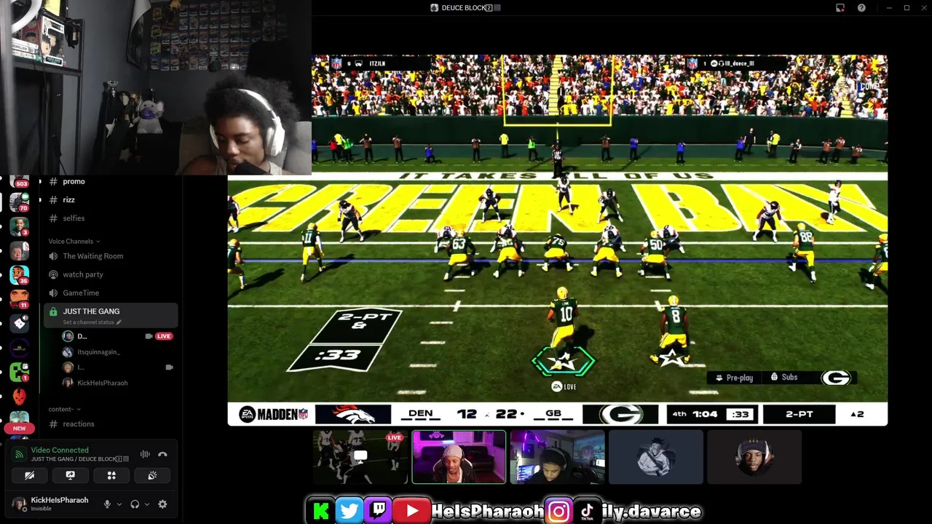Screen dimensions: 932x524
Task: Open the dark circular server icon below dice
Action: pyautogui.click(x=20, y=348)
